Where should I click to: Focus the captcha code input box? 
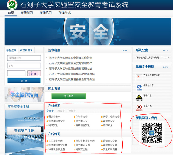click(x=16, y=73)
